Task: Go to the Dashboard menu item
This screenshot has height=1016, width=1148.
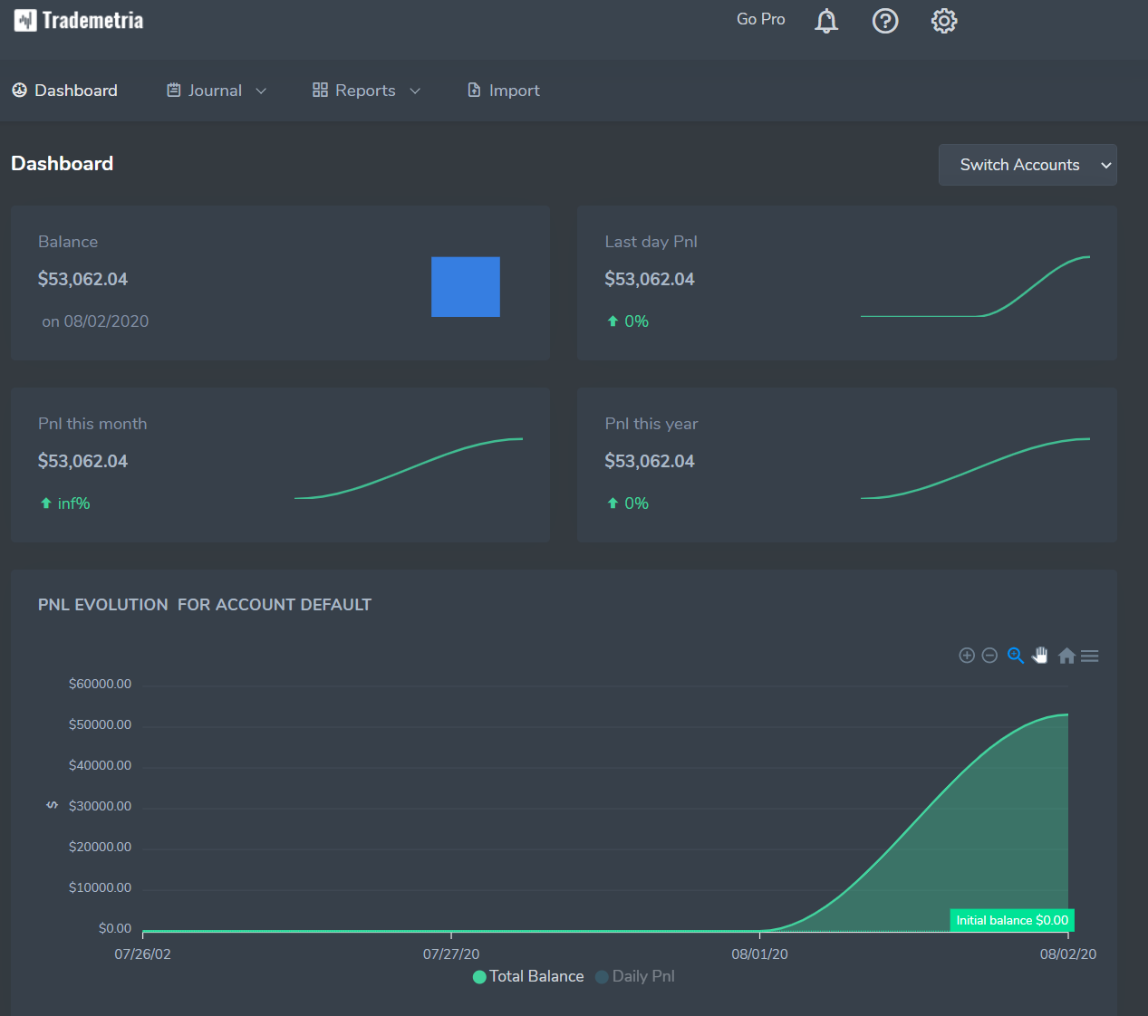Action: pos(64,91)
